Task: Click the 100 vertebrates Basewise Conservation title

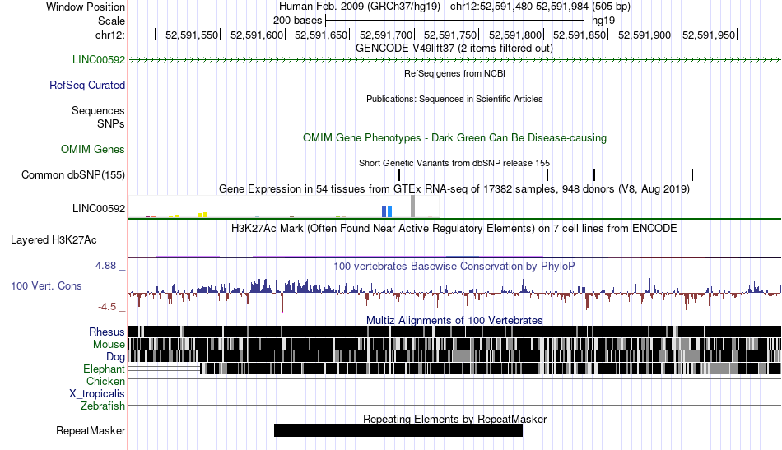Action: 454,267
